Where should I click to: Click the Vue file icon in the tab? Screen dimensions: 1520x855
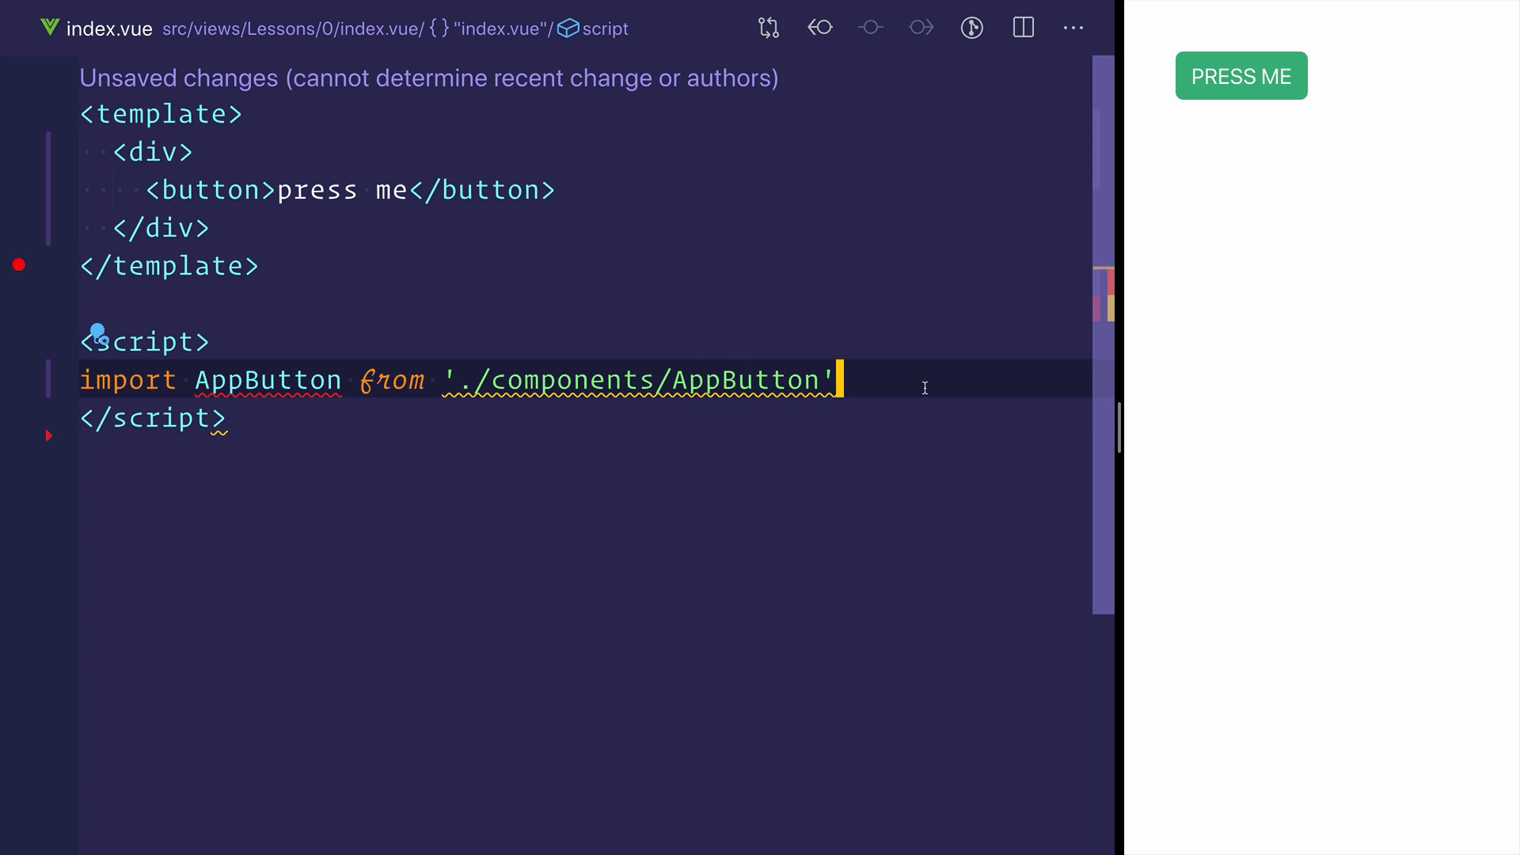tap(50, 28)
